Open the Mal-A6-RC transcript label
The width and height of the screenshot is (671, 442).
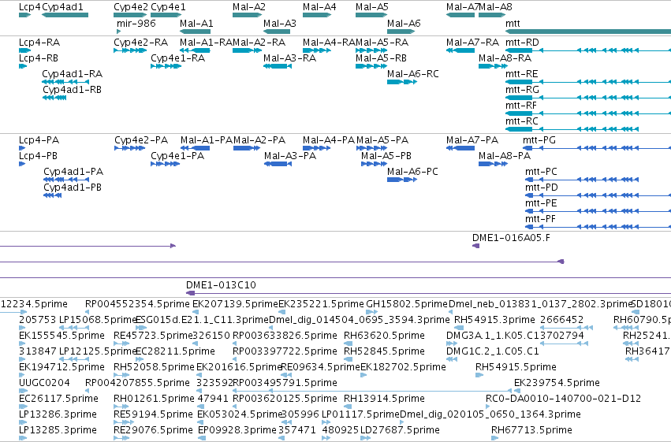(413, 74)
